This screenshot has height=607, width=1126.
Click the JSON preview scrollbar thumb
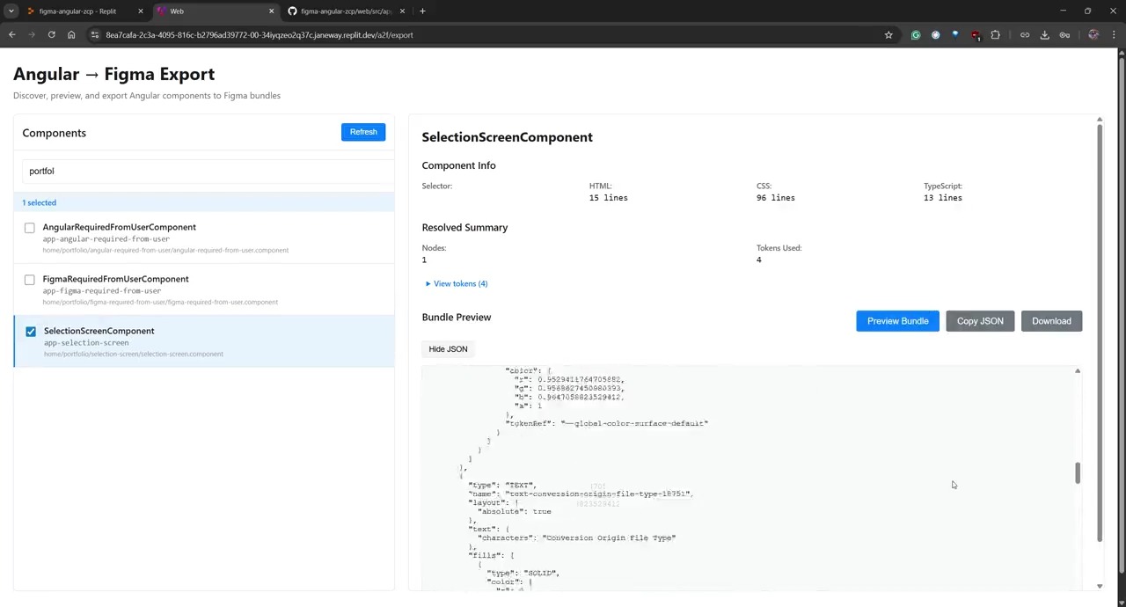click(x=1078, y=473)
